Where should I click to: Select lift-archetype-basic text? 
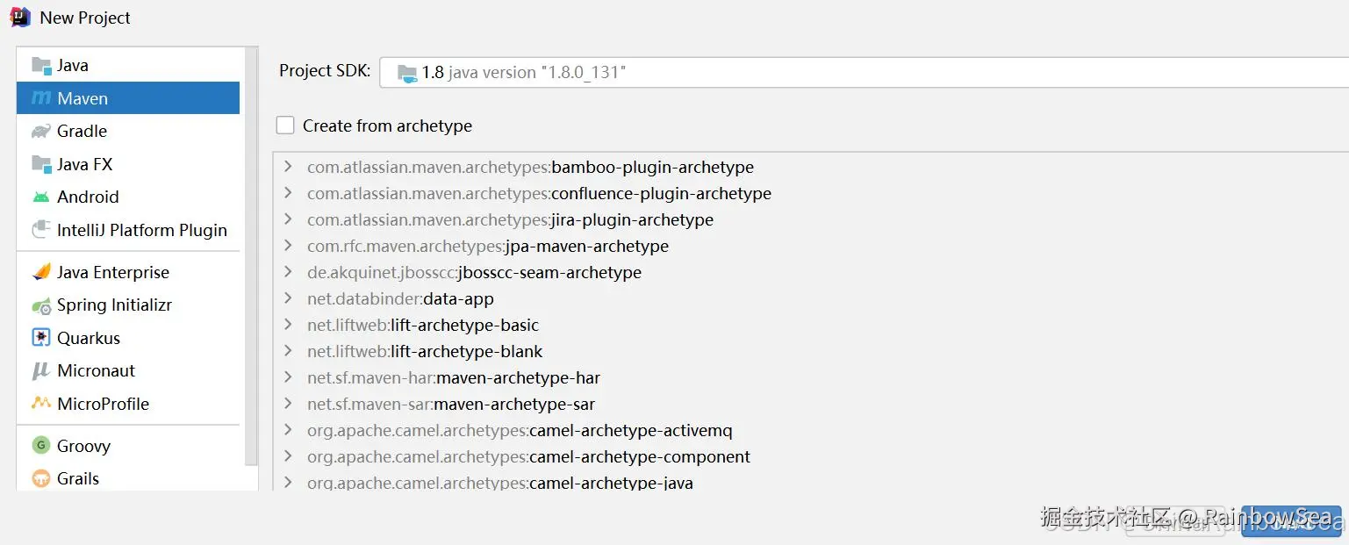point(465,325)
